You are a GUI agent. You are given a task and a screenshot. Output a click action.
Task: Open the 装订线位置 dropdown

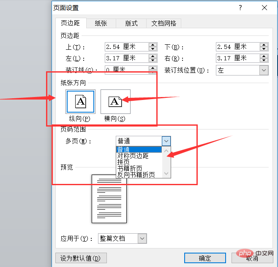[264, 70]
